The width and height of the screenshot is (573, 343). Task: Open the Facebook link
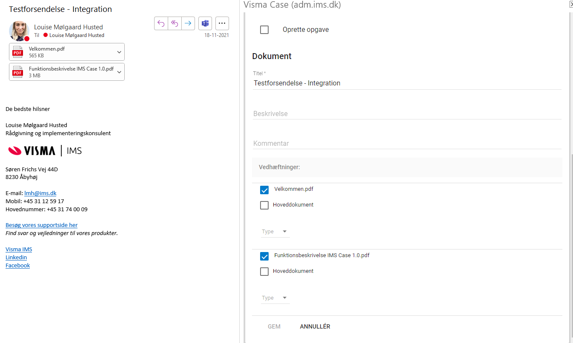(18, 265)
